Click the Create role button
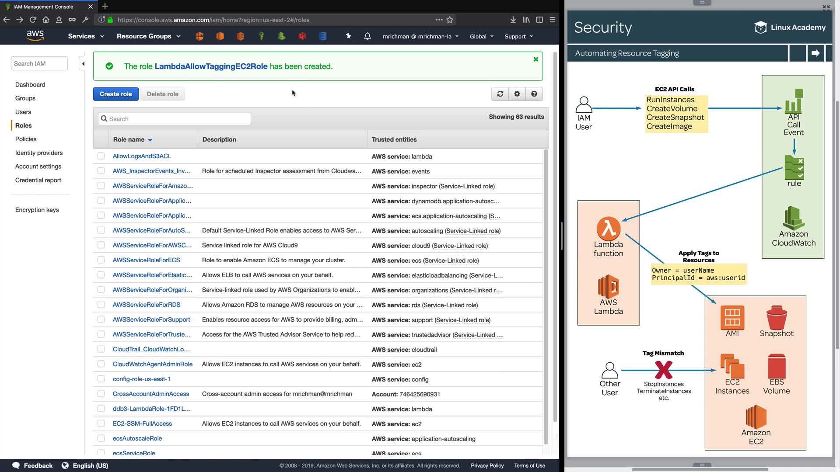This screenshot has height=472, width=840. coord(115,94)
